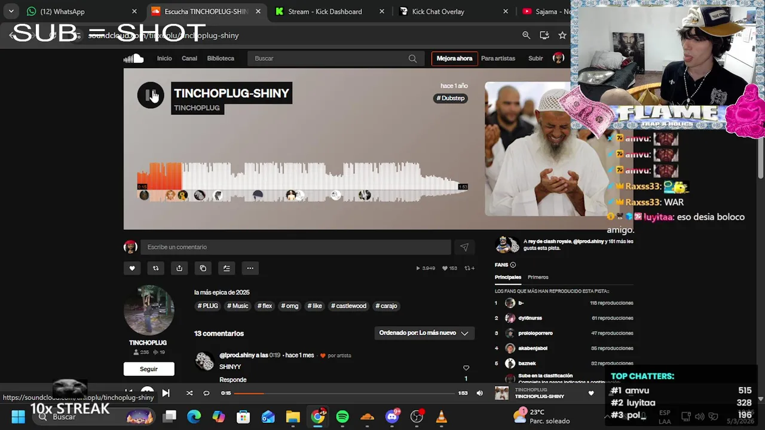Open File Explorer folder on taskbar
Viewport: 765px width, 430px height.
(293, 417)
